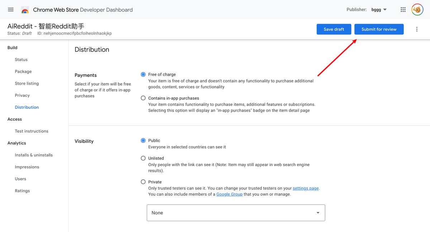
Task: Select the Free of charge payment option
Action: [143, 74]
